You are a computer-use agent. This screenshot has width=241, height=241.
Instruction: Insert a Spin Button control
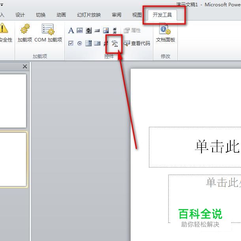pyautogui.click(x=88, y=30)
